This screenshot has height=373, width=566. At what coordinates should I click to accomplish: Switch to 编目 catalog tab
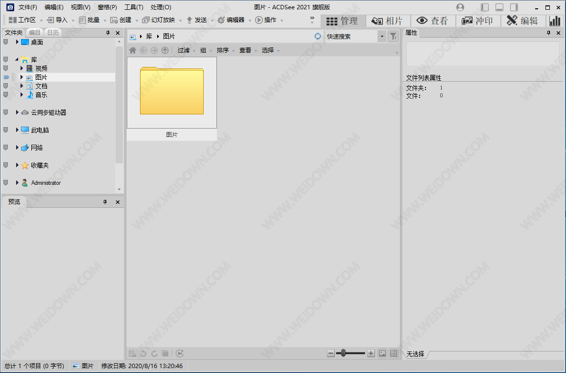(x=35, y=32)
